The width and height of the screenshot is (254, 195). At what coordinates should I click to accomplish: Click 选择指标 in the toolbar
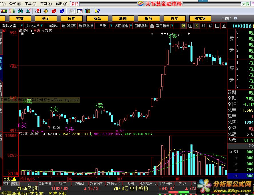coord(86,26)
